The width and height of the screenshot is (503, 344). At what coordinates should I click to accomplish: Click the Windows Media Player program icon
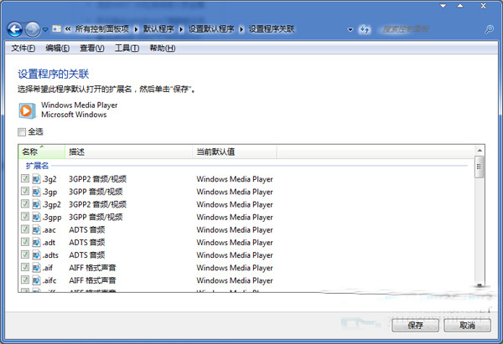coord(27,110)
